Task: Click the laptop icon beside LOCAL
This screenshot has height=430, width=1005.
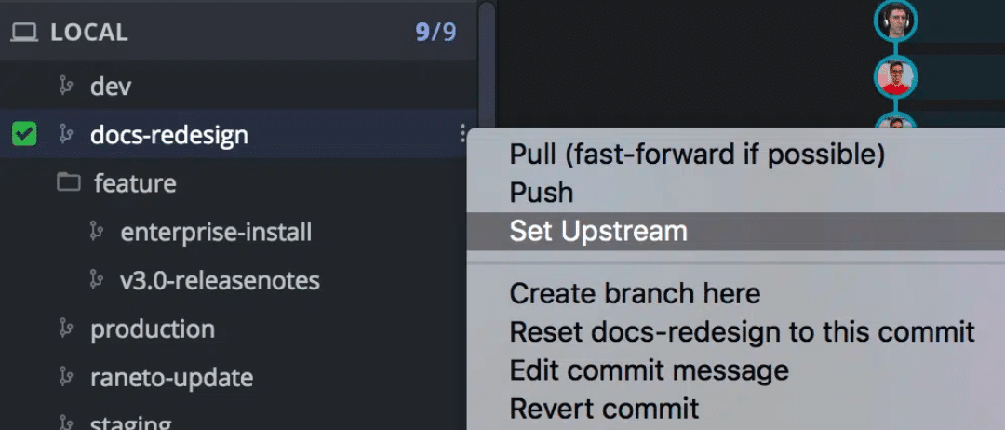Action: [24, 33]
